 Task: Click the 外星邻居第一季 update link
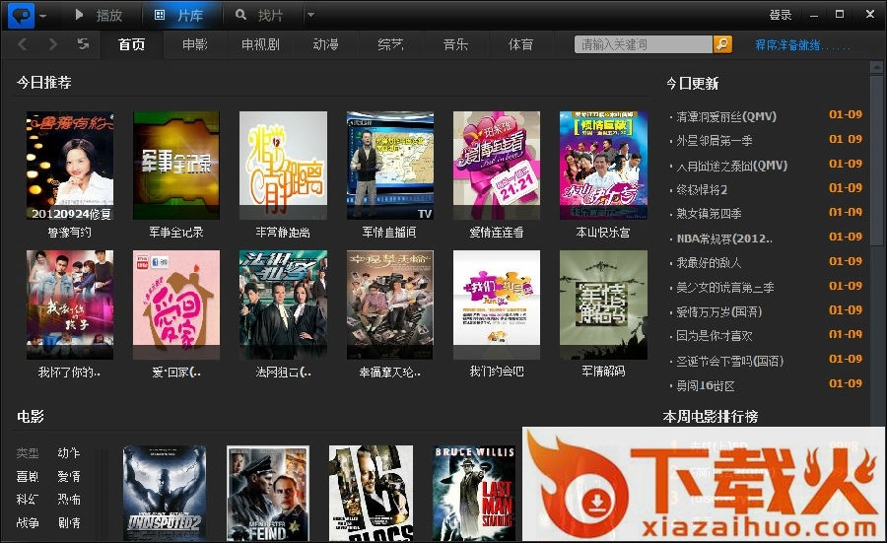pos(715,141)
